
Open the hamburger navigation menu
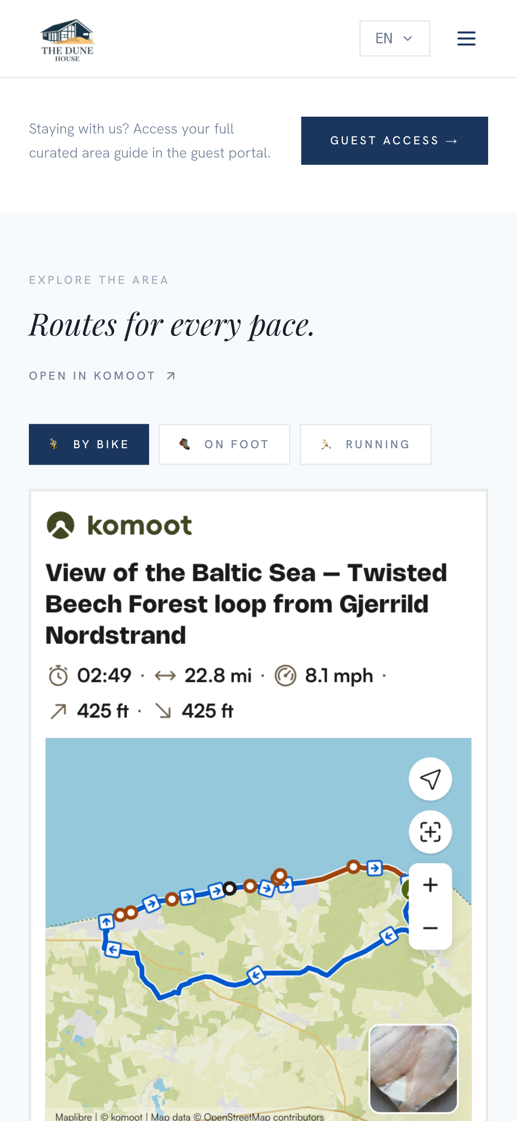pos(466,39)
